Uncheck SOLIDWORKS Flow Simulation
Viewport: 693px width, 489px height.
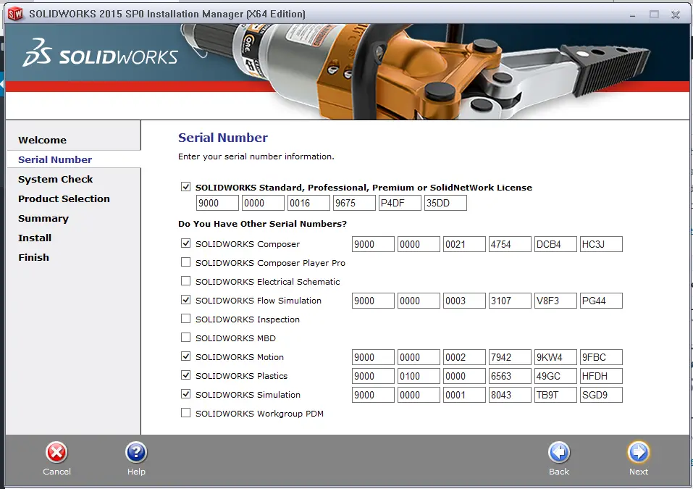(x=185, y=300)
